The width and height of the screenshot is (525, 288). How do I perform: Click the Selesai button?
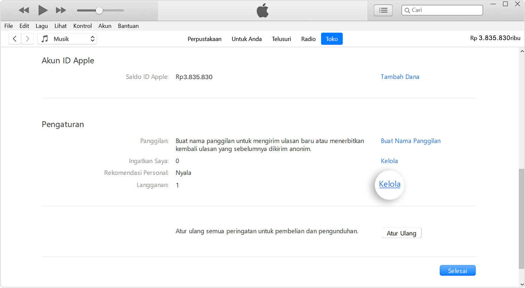click(x=457, y=270)
